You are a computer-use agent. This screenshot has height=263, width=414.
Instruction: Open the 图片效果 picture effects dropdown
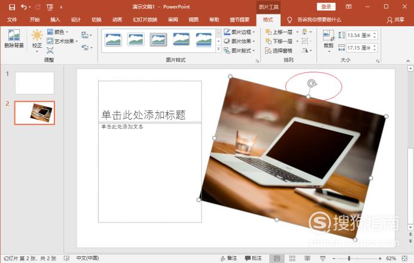240,41
